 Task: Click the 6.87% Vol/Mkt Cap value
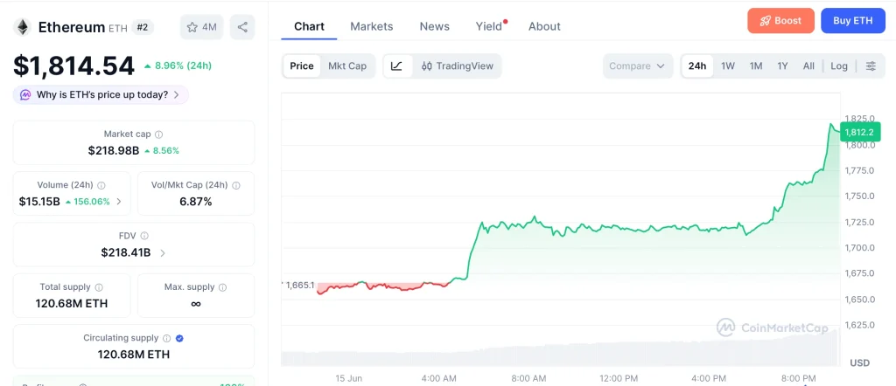196,201
